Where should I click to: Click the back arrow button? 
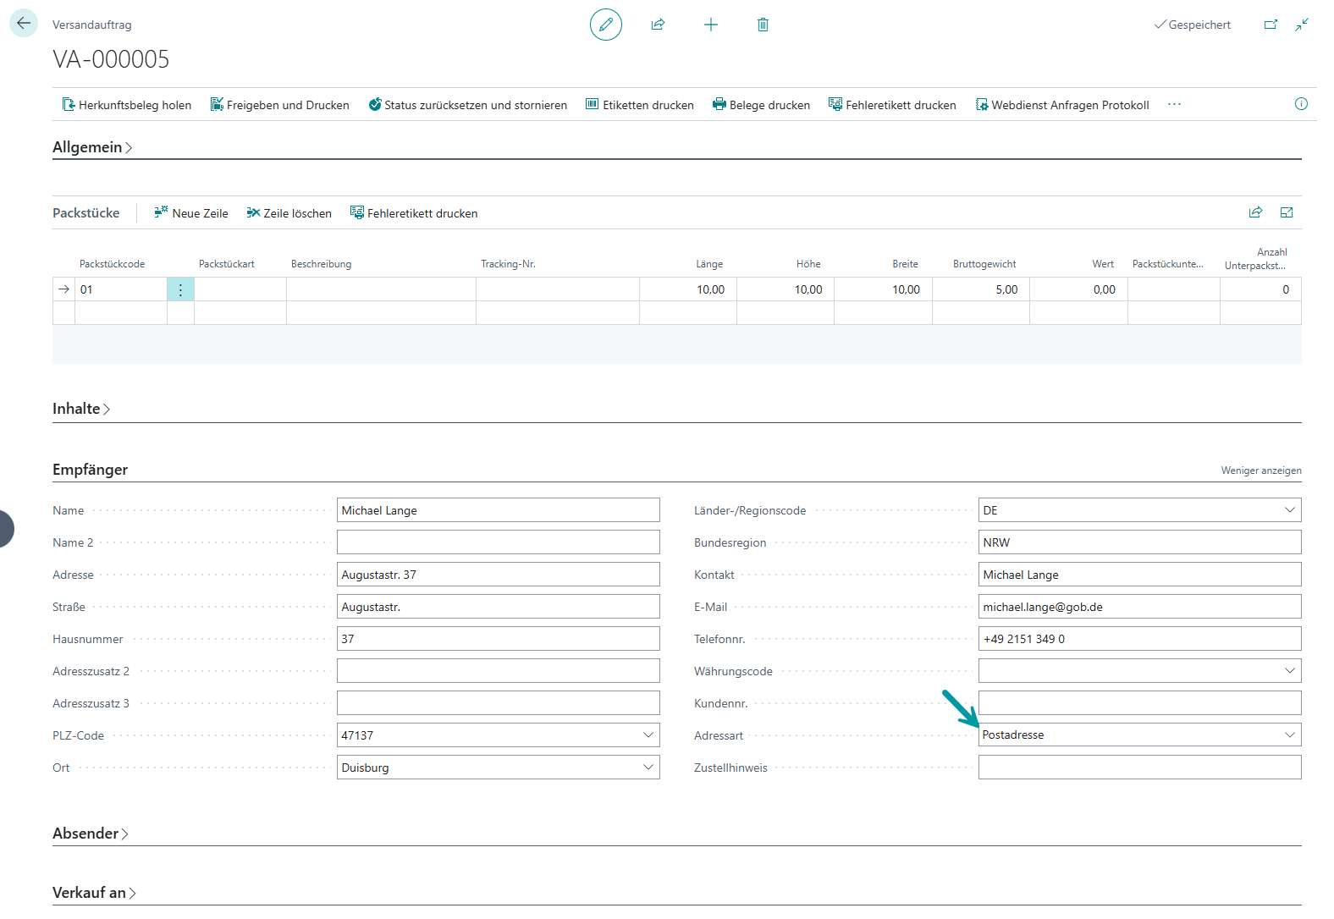(23, 24)
